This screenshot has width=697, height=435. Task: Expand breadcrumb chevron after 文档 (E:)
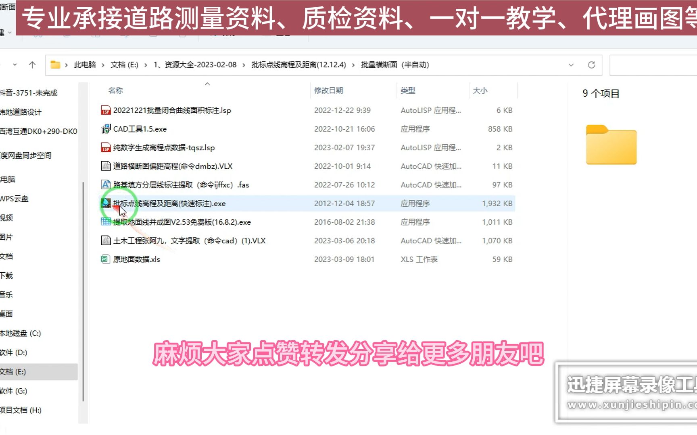tap(146, 65)
